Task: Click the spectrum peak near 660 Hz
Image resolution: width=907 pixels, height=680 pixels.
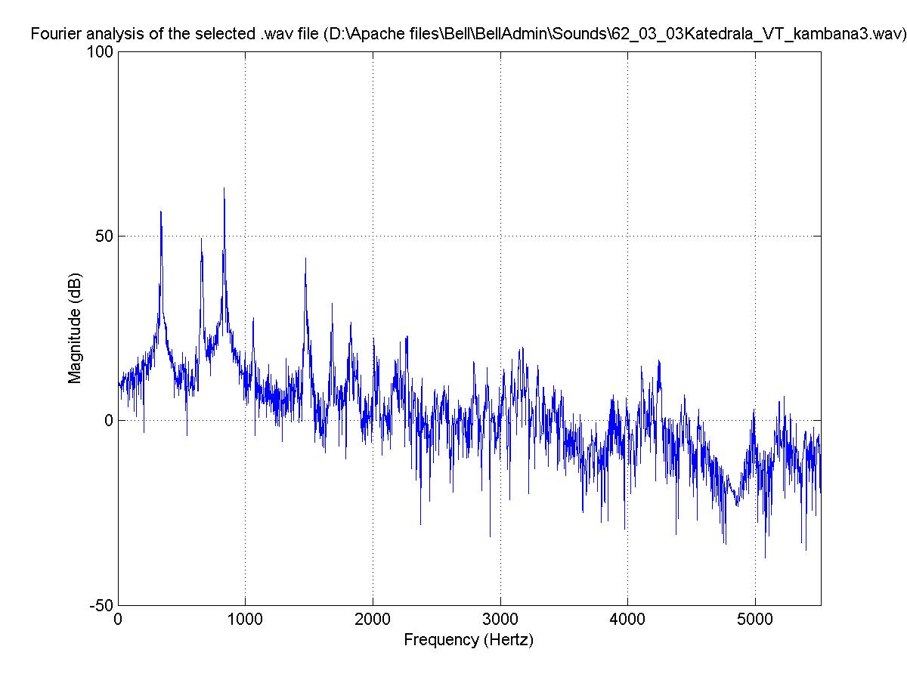Action: coord(201,240)
